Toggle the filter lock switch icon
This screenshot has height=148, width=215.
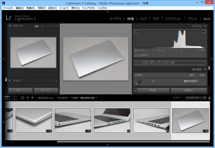[209, 98]
